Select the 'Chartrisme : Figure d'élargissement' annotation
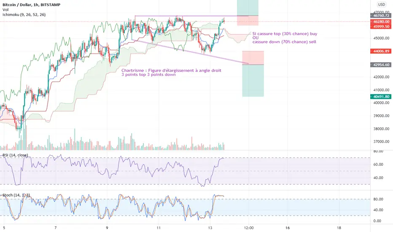 (x=171, y=70)
